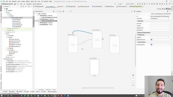
Task: Click the WhatsApp icon in the Windows taskbar
Action: pyautogui.click(x=28, y=96)
